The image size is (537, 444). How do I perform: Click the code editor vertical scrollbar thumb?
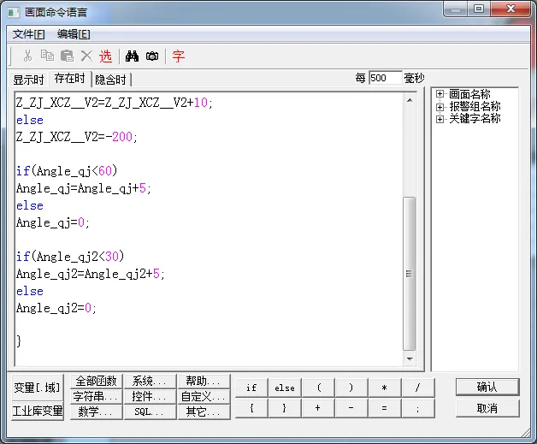[x=410, y=274]
